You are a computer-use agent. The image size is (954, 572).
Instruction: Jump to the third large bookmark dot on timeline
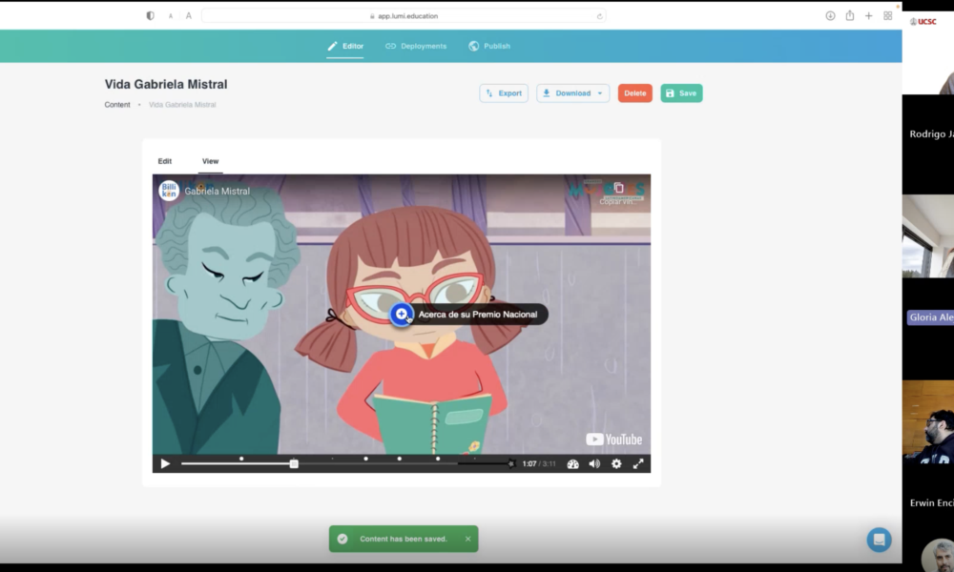coord(399,459)
